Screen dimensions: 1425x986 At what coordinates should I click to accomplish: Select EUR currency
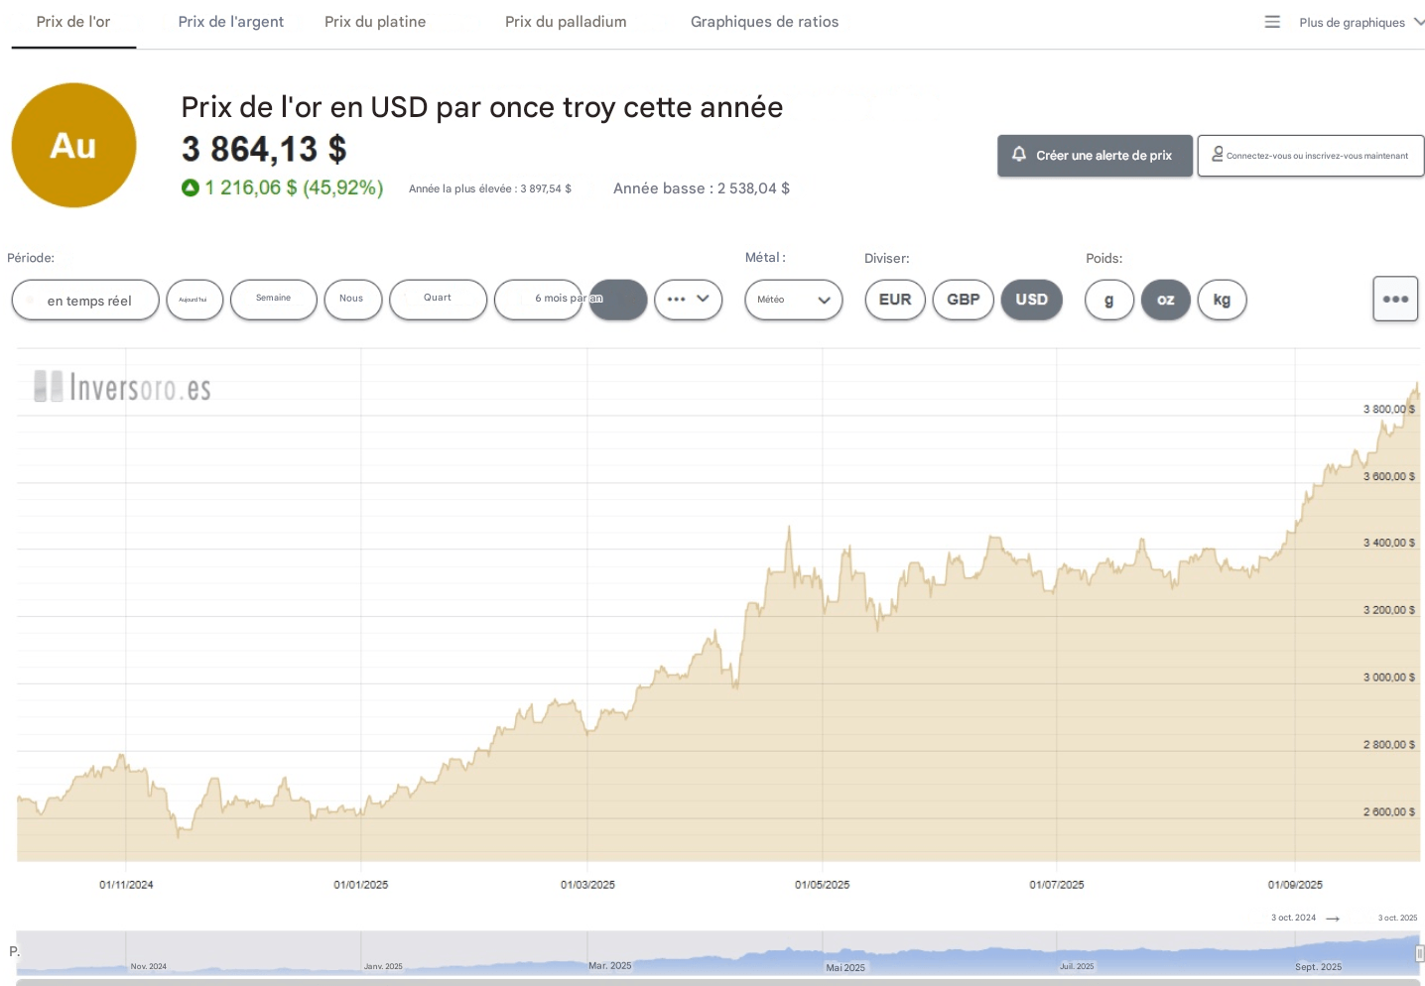[x=894, y=300]
